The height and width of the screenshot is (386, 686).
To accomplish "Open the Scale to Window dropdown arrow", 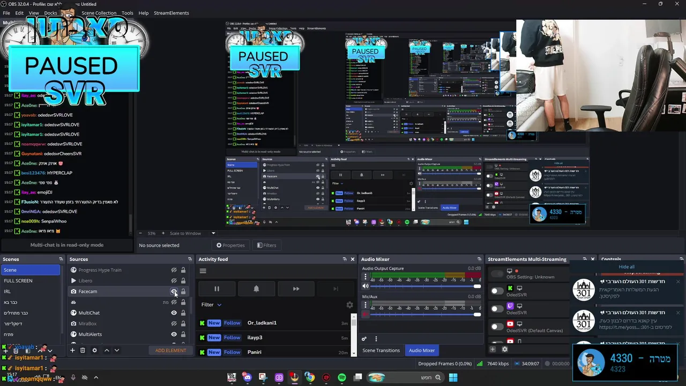I will coord(213,233).
